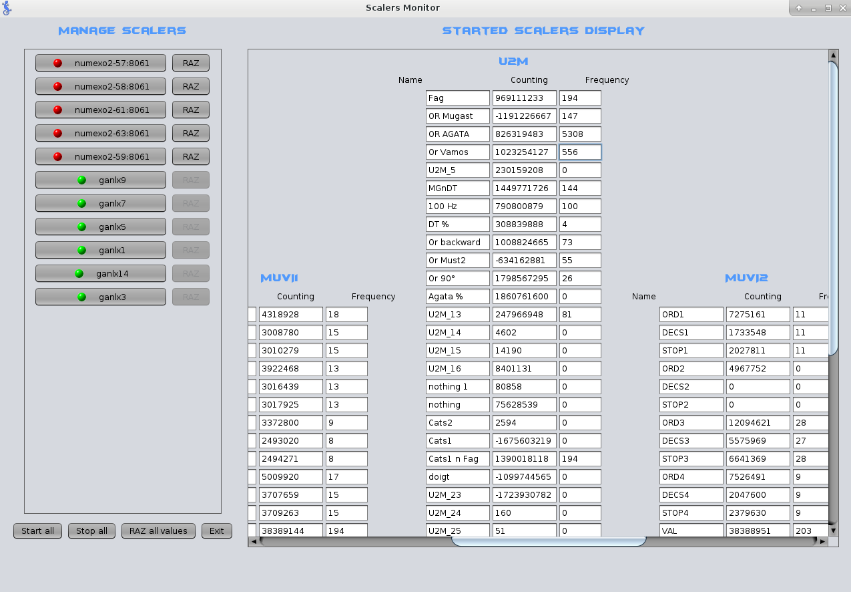Click RAZ next to numexo2-58:8061
This screenshot has height=592, width=851.
pyautogui.click(x=191, y=86)
